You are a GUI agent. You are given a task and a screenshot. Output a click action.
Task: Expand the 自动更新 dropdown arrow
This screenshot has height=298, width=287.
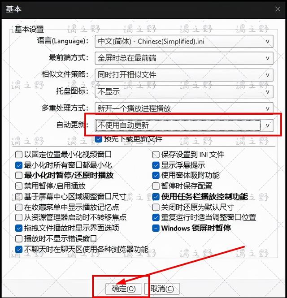267,125
